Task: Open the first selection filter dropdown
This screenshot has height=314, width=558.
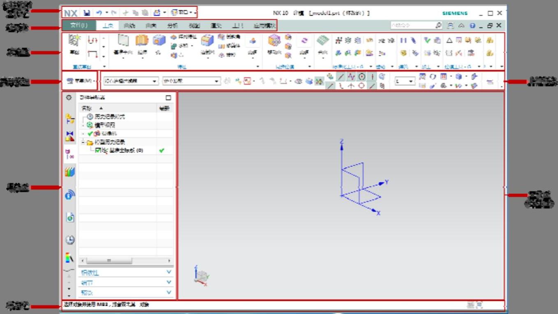Action: pyautogui.click(x=130, y=81)
